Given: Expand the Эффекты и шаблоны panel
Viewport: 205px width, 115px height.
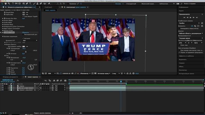Looking at the screenshot, I should coord(186,56).
